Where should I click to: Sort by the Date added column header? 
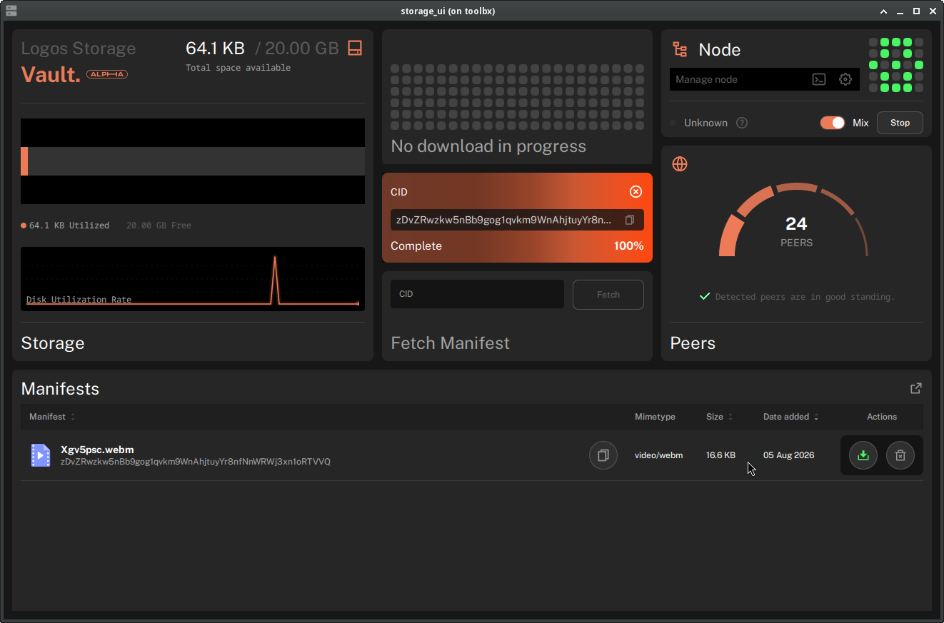791,417
